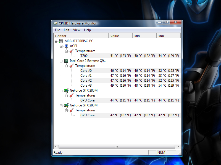Click the Sensor column header
Screen dimensions: 221x165
click(x=81, y=36)
